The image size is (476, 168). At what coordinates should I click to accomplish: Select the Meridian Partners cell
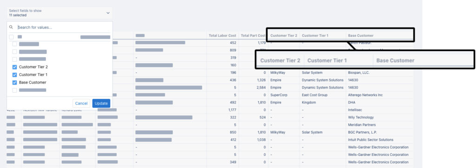362,125
